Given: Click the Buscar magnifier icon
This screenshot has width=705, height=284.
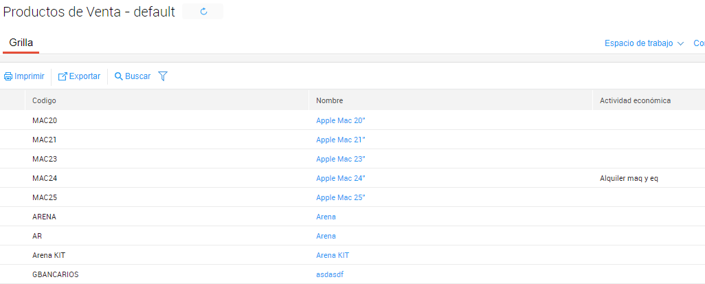Looking at the screenshot, I should [119, 76].
